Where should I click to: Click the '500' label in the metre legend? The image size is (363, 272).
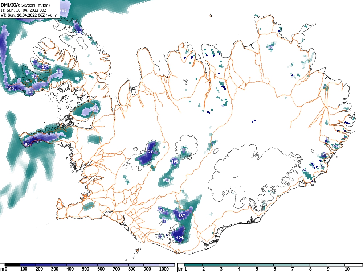pos(85,269)
